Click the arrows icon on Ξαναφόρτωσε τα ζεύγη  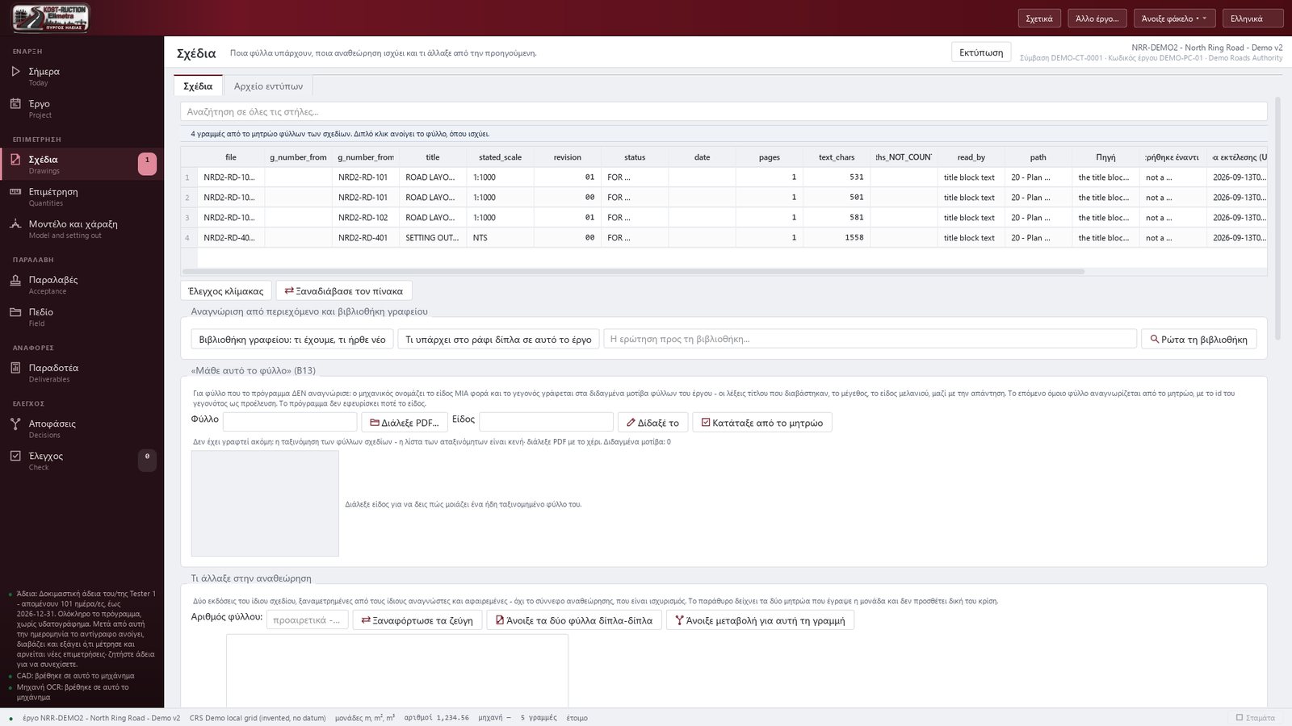[x=366, y=620]
